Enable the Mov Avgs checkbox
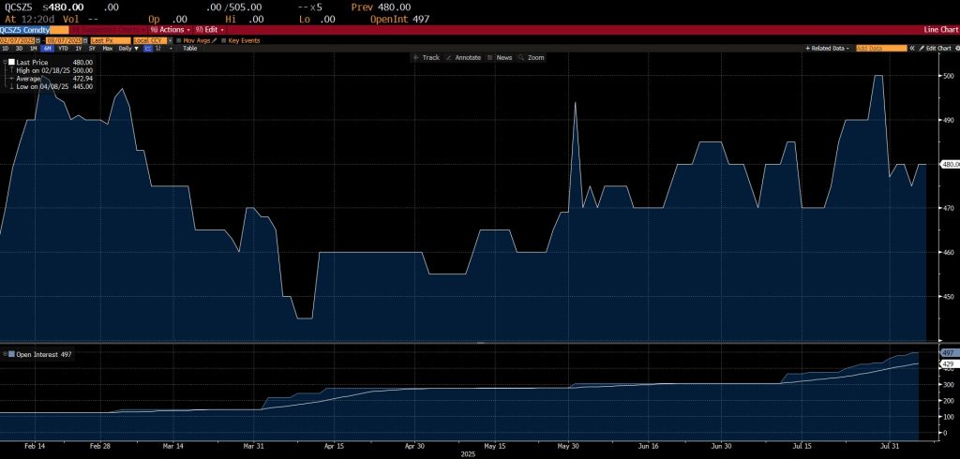The image size is (960, 459). [179, 40]
